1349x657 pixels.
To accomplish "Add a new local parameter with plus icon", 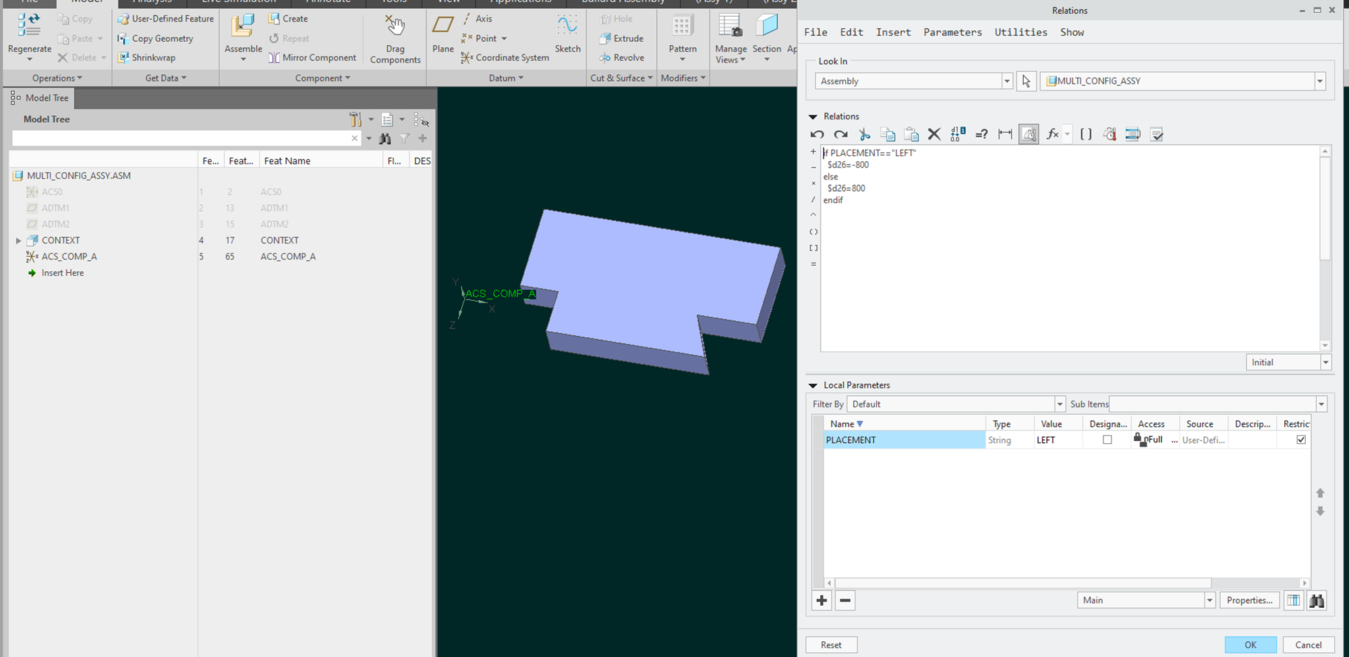I will (822, 600).
